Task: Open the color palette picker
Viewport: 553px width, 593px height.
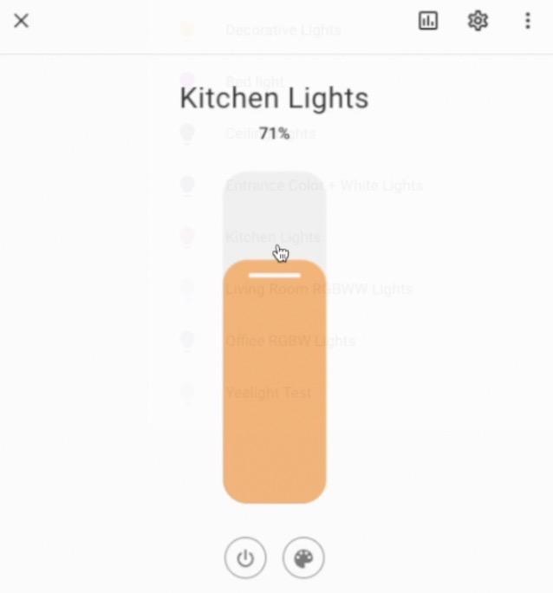Action: (303, 557)
